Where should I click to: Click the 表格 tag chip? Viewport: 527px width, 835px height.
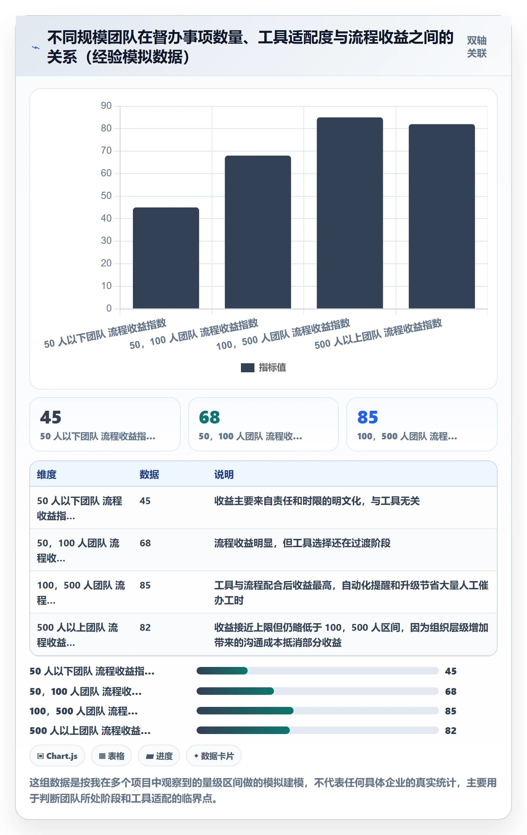point(111,756)
